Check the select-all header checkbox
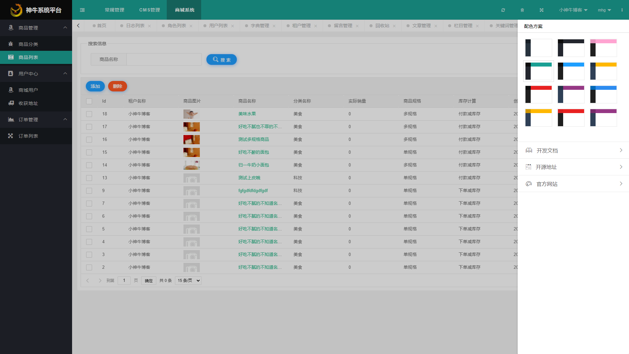The height and width of the screenshot is (354, 629). [89, 101]
